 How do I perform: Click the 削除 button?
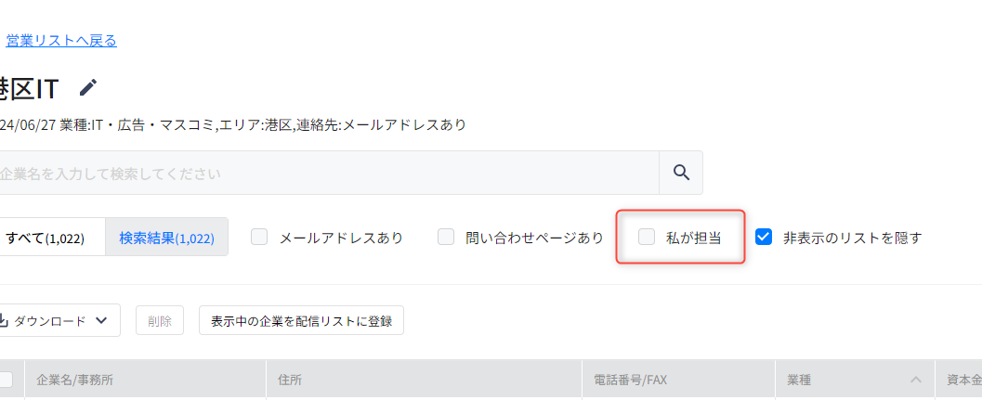(160, 320)
